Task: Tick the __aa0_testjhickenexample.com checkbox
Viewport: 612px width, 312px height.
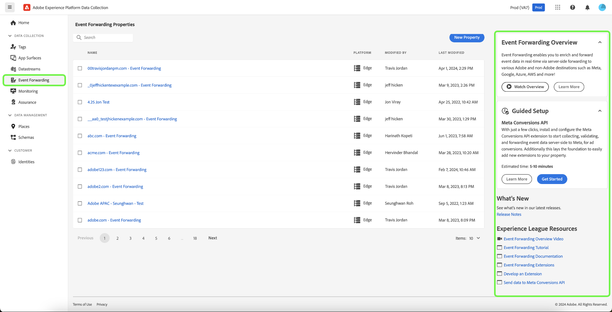Action: pyautogui.click(x=80, y=119)
